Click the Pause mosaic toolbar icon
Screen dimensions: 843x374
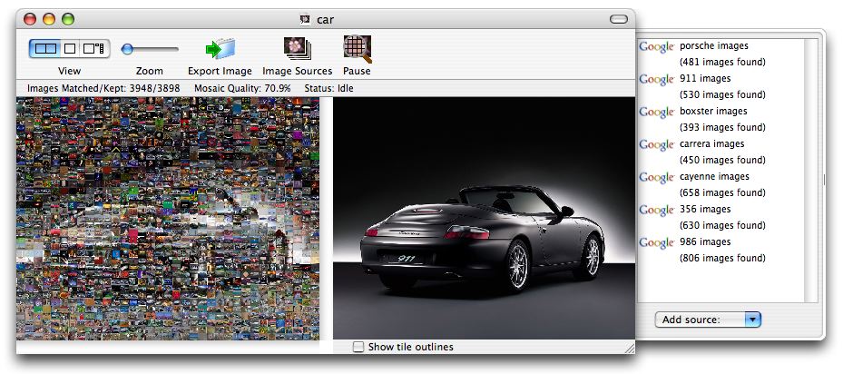coord(357,49)
